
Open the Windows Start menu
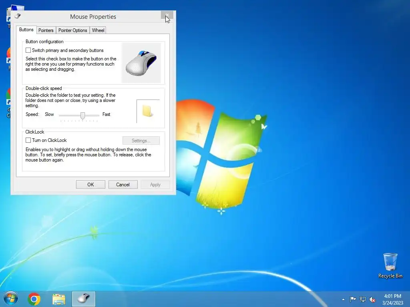[x=11, y=299]
